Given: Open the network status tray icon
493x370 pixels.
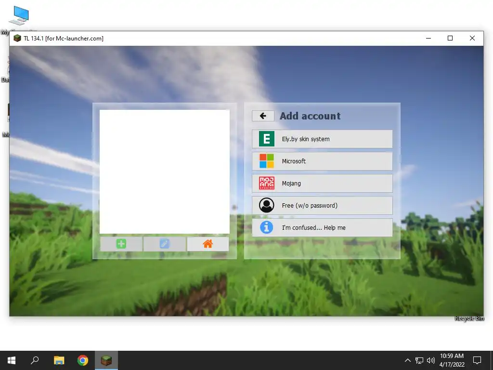Looking at the screenshot, I should [419, 360].
